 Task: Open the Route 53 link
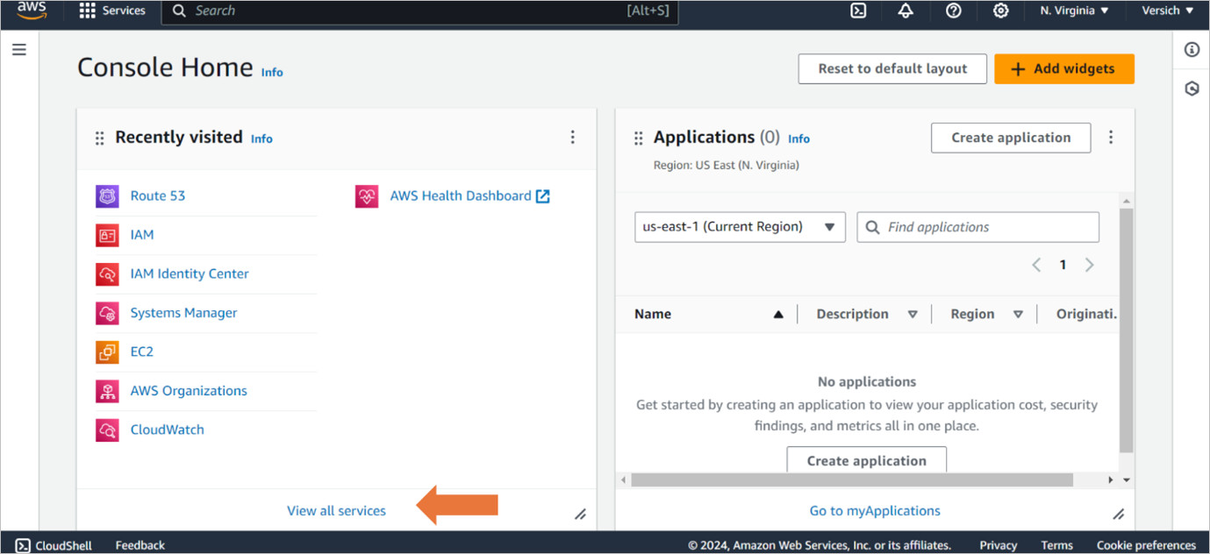pyautogui.click(x=158, y=195)
